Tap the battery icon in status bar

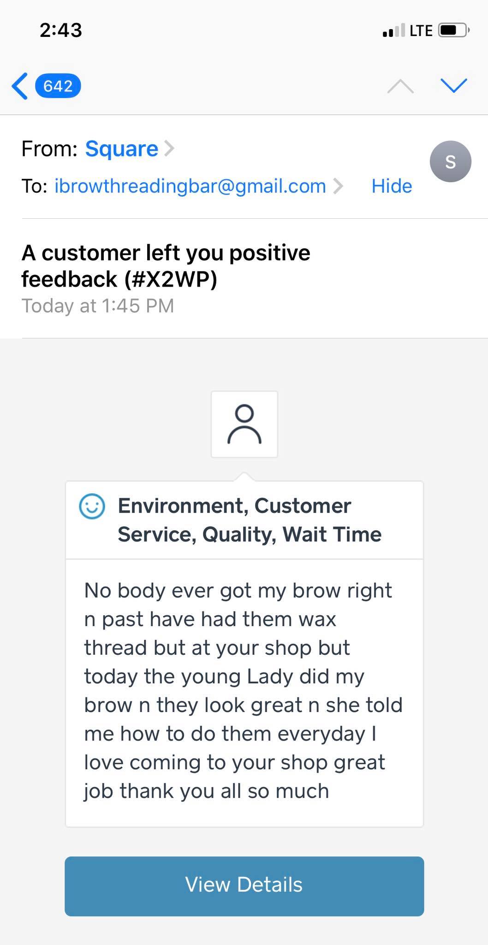(x=454, y=30)
